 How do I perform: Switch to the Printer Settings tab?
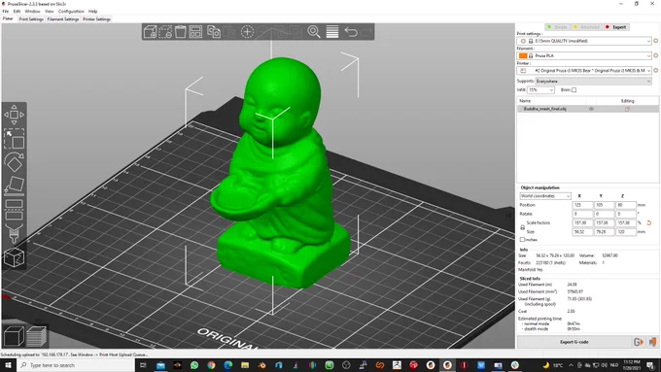pos(96,19)
